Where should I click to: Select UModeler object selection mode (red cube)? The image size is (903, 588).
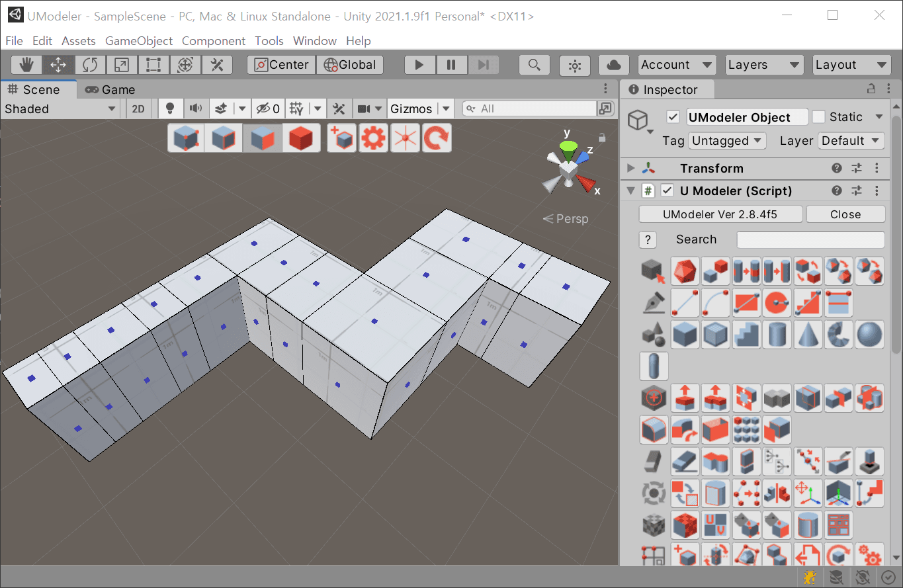[301, 138]
